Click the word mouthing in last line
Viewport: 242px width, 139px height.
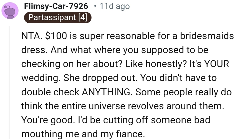pos(42,134)
